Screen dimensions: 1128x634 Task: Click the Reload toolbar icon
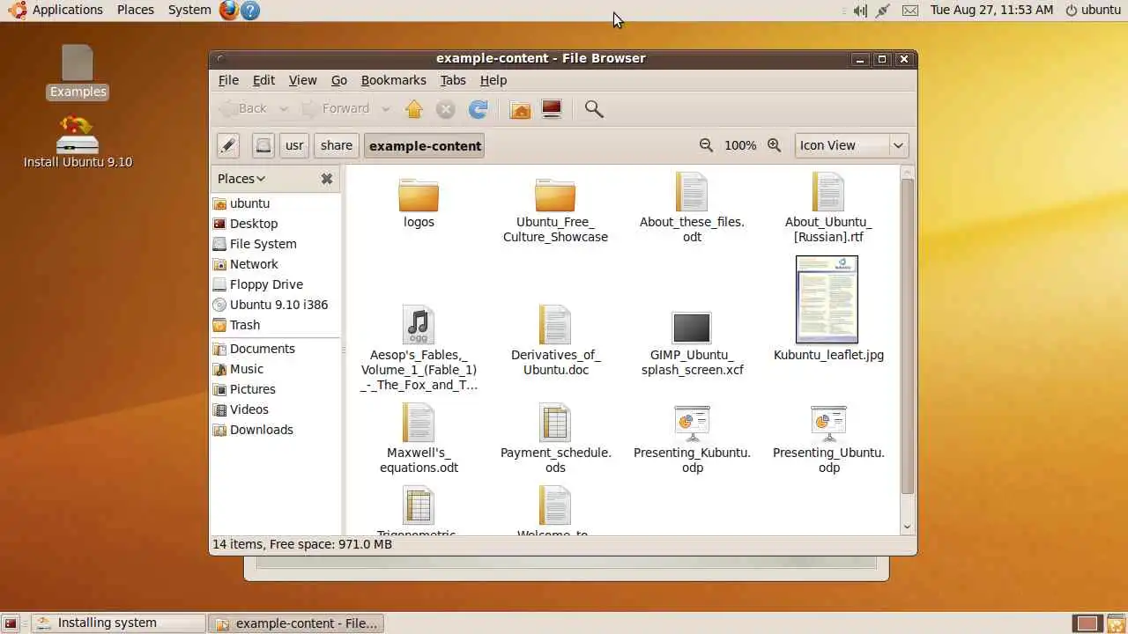click(x=478, y=109)
